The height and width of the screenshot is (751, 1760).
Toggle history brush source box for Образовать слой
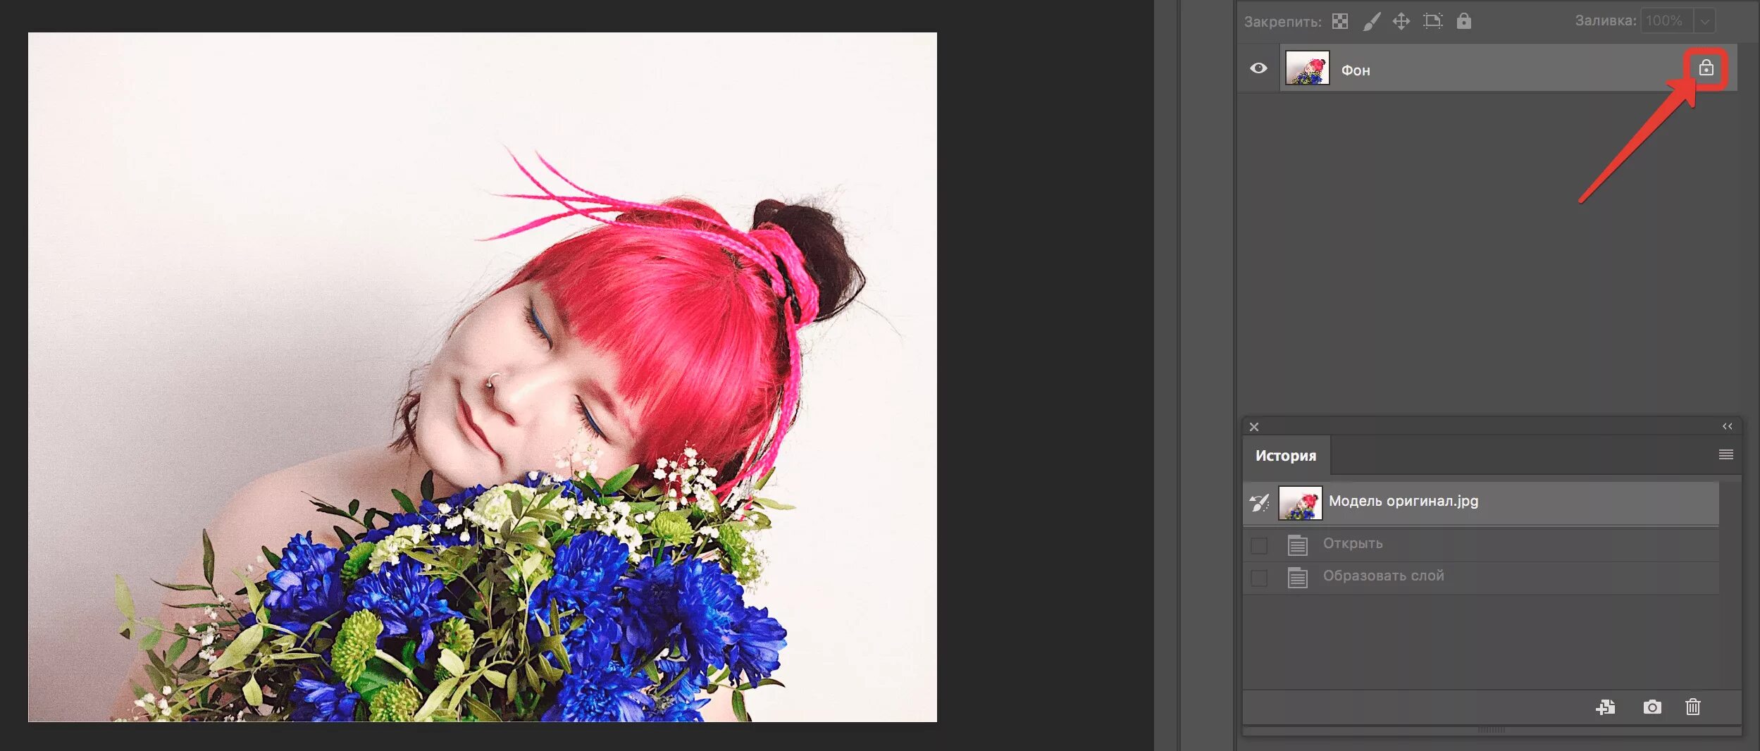(x=1259, y=578)
